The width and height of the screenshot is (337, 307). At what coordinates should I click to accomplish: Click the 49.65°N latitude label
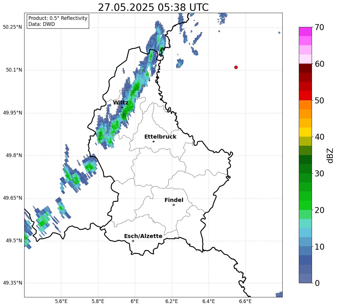point(13,198)
